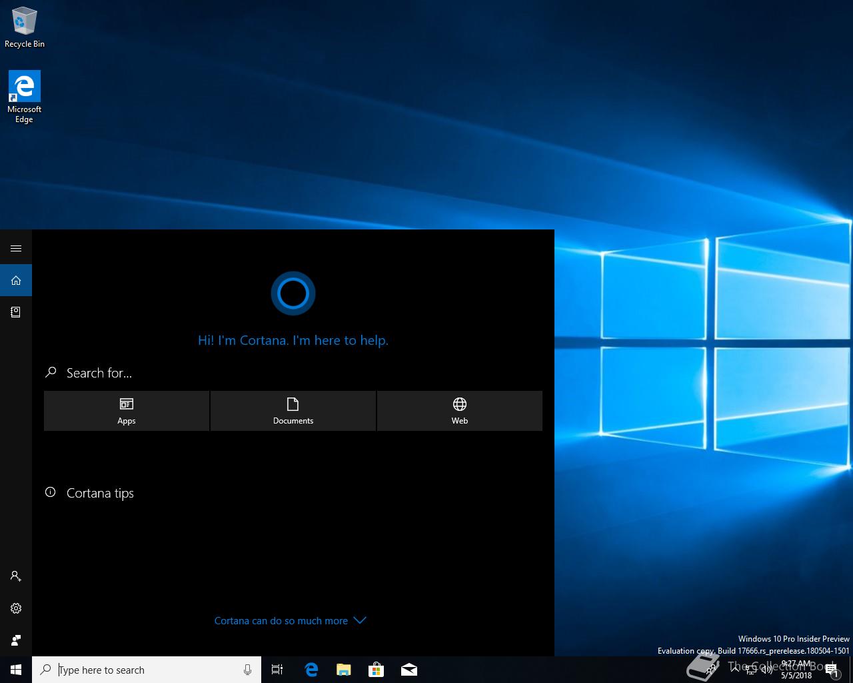Select the Recycle Bin desktop icon
This screenshot has width=853, height=683.
tap(25, 27)
